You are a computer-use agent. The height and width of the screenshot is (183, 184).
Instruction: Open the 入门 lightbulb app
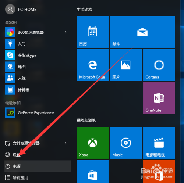(10, 44)
